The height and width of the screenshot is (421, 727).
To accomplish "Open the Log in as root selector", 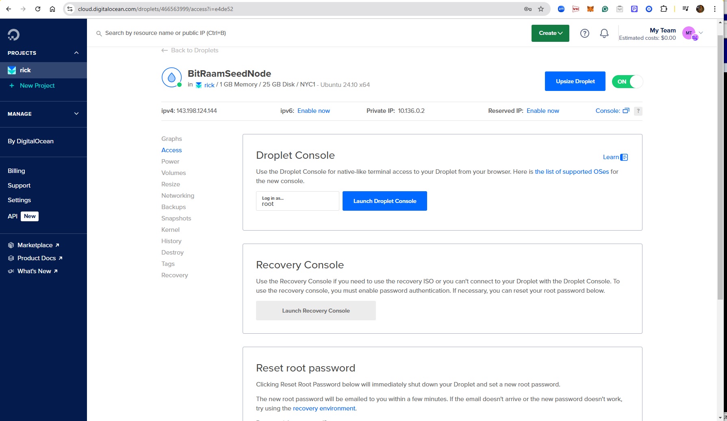I will pyautogui.click(x=297, y=201).
